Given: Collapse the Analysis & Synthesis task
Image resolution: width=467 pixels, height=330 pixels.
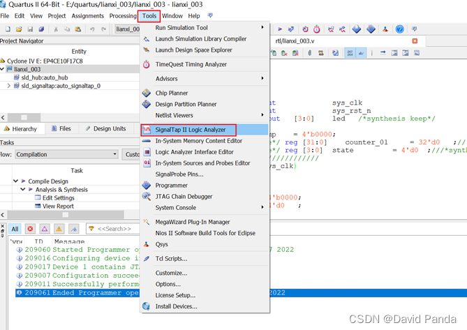Looking at the screenshot, I should pyautogui.click(x=23, y=189).
